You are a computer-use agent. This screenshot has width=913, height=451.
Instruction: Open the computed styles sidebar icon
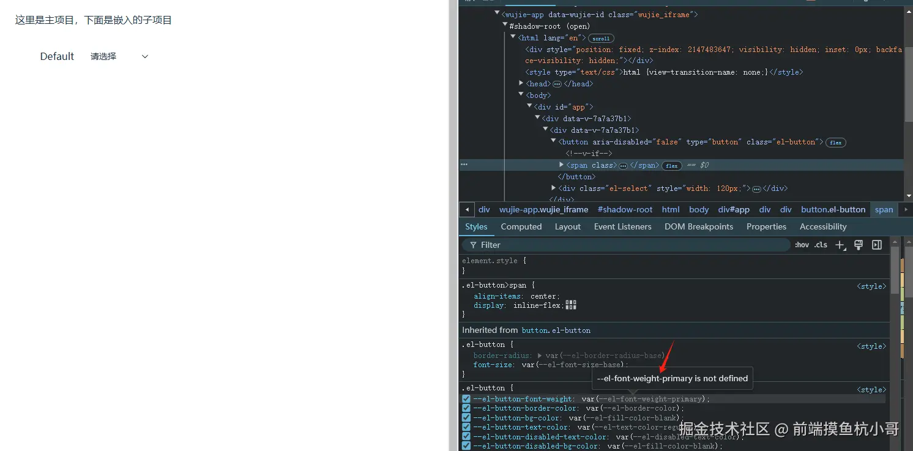point(876,245)
